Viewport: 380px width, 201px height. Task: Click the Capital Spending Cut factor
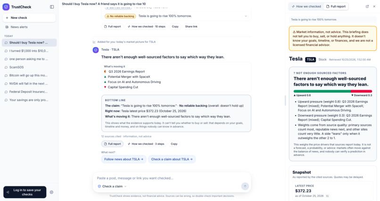(x=121, y=87)
